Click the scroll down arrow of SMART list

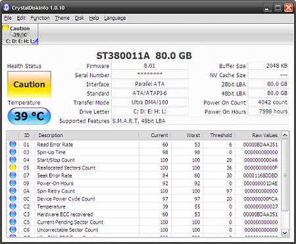point(285,232)
